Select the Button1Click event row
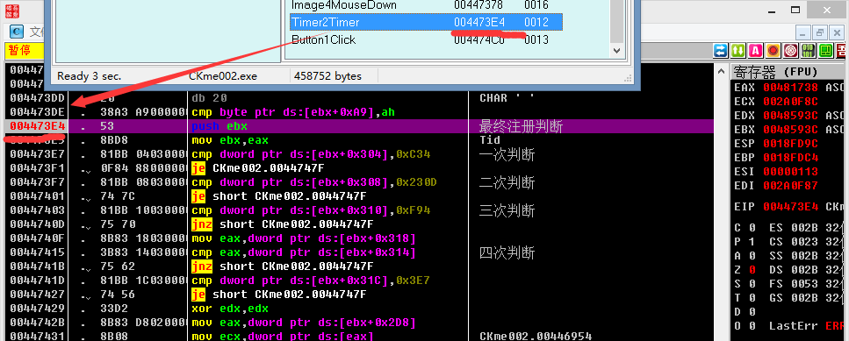Image resolution: width=849 pixels, height=341 pixels. point(426,39)
